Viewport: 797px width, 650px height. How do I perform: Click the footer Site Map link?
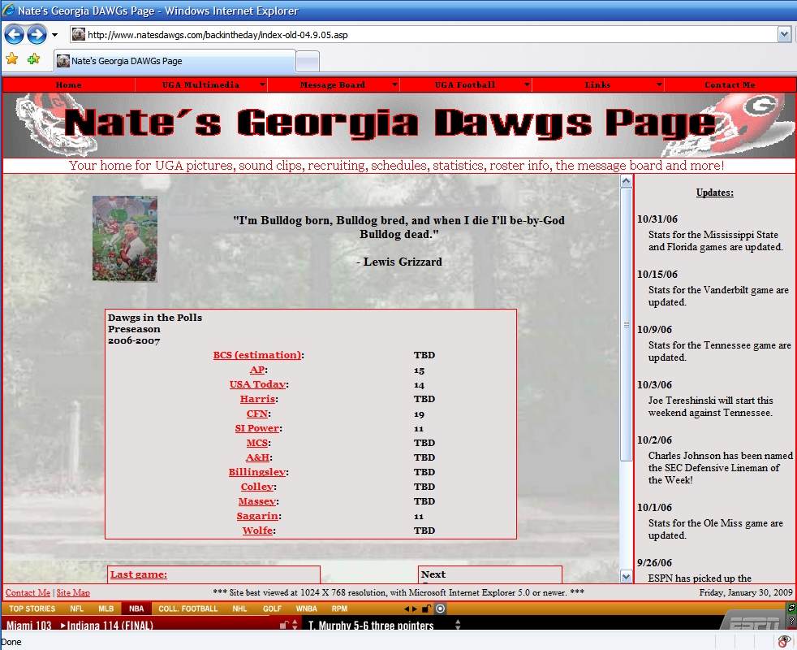(73, 592)
